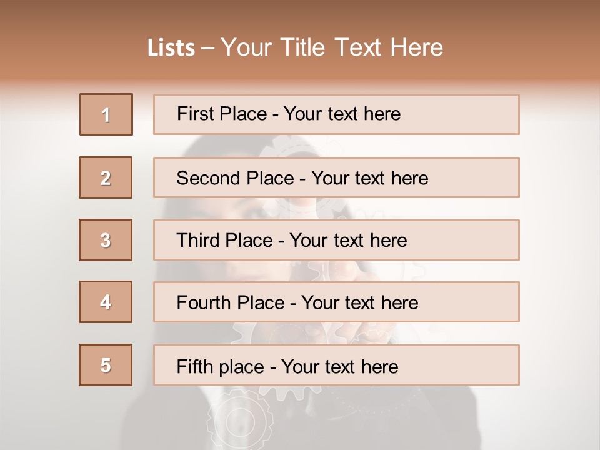Click the bold word Lists in title
This screenshot has width=600, height=450.
pyautogui.click(x=171, y=48)
